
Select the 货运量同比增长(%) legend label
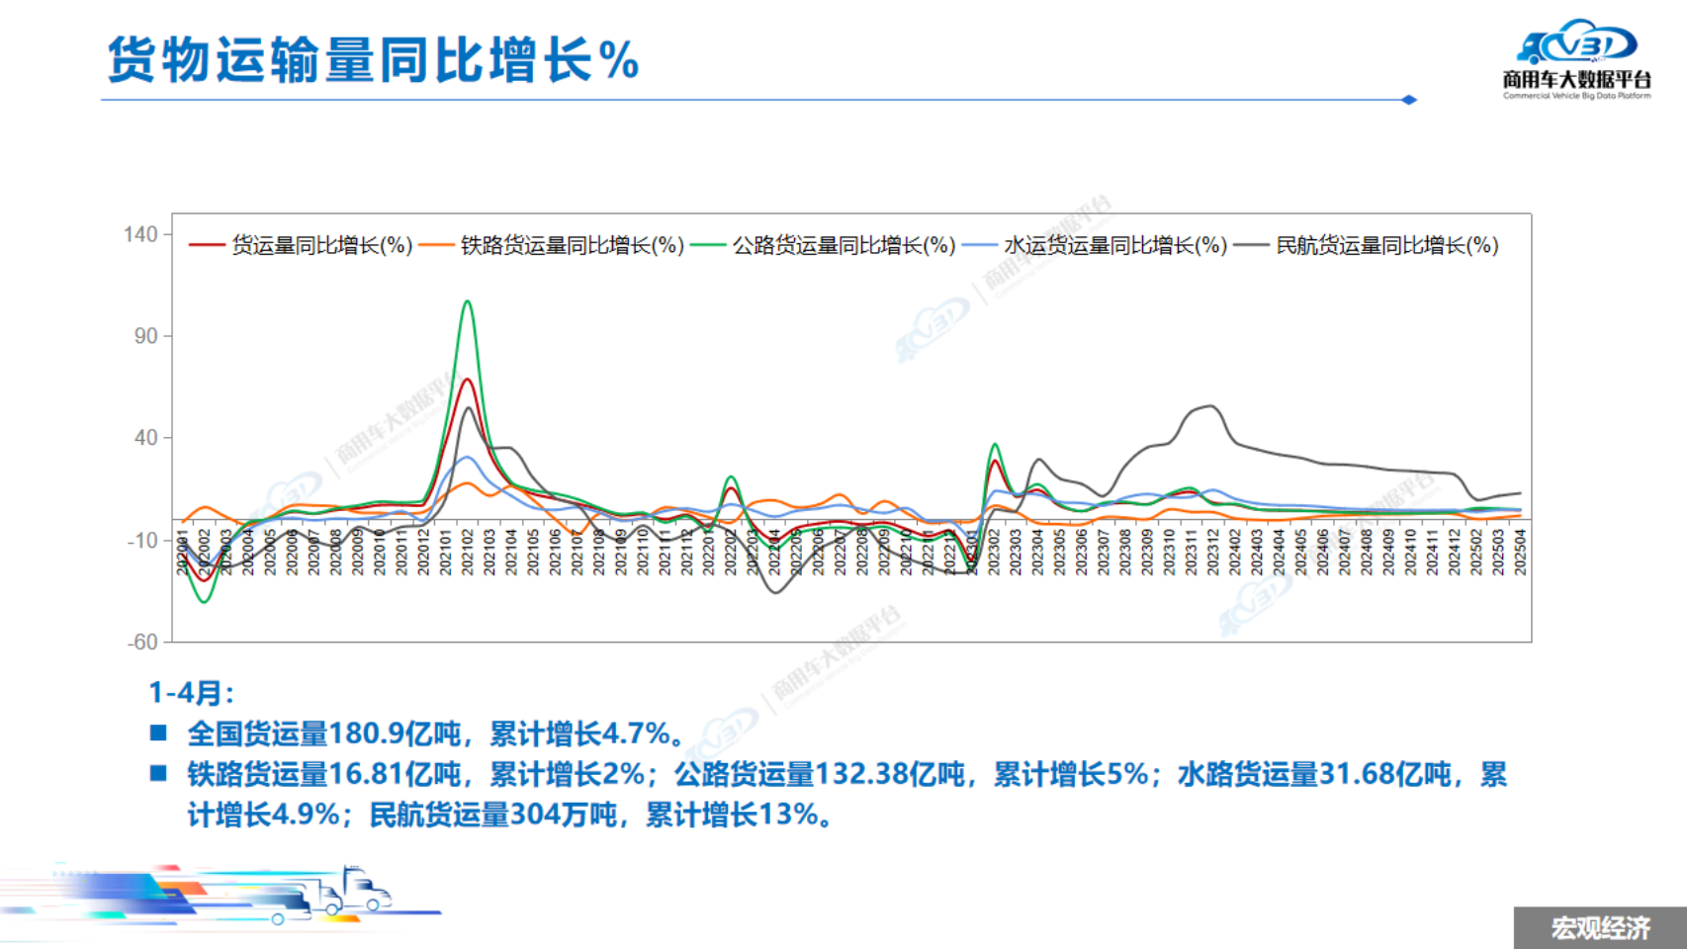321,245
